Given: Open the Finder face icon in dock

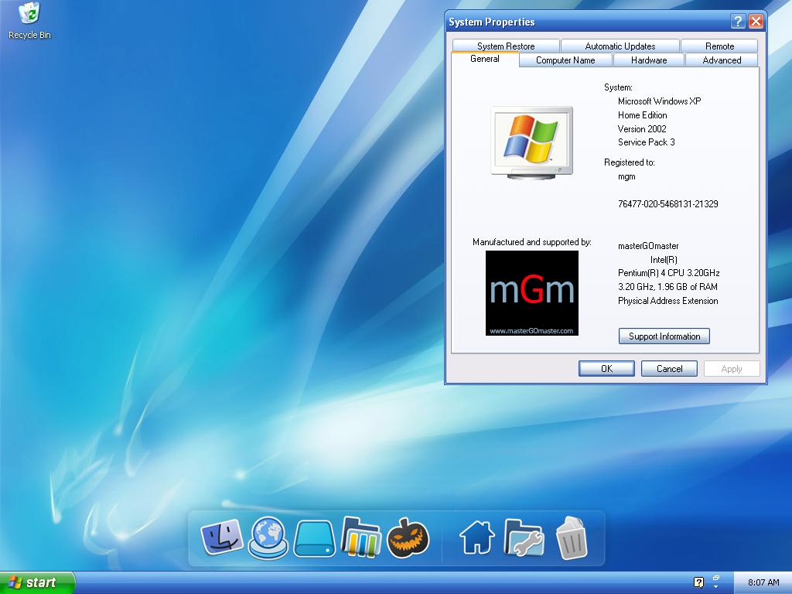Looking at the screenshot, I should (221, 537).
